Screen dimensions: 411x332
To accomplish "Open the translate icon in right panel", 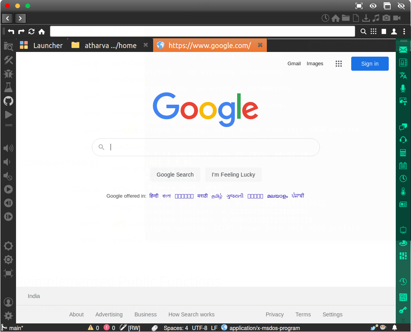I will tap(403, 75).
